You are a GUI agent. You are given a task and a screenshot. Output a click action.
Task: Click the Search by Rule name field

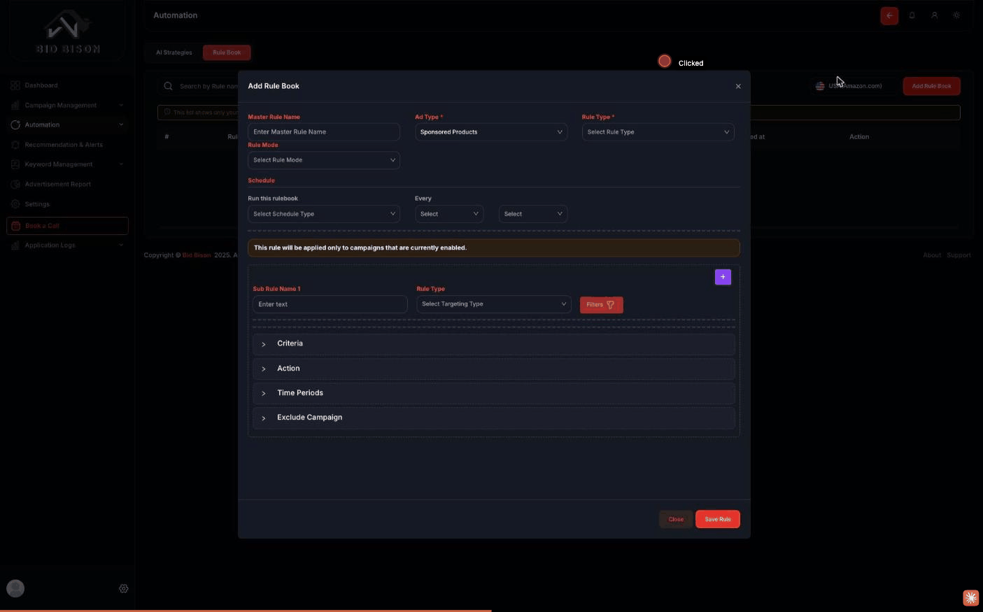tap(208, 86)
